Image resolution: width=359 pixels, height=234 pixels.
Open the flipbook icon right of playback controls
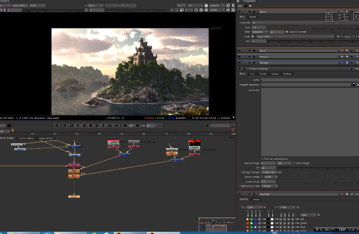207,126
